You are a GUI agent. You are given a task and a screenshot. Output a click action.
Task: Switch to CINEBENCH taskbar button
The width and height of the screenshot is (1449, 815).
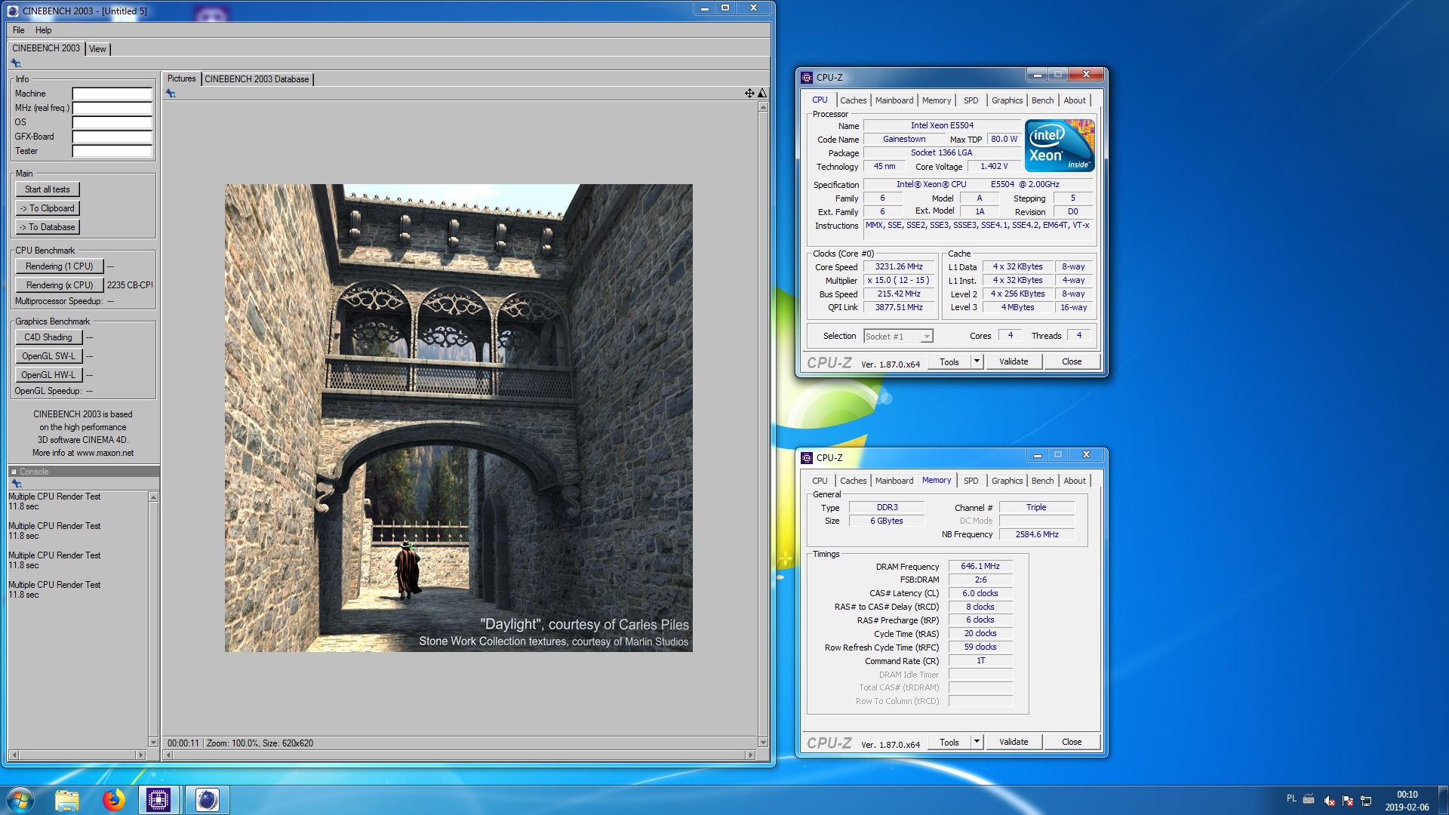[207, 800]
